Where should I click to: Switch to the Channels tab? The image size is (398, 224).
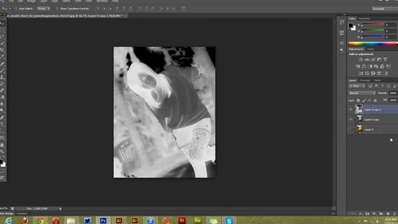365,80
